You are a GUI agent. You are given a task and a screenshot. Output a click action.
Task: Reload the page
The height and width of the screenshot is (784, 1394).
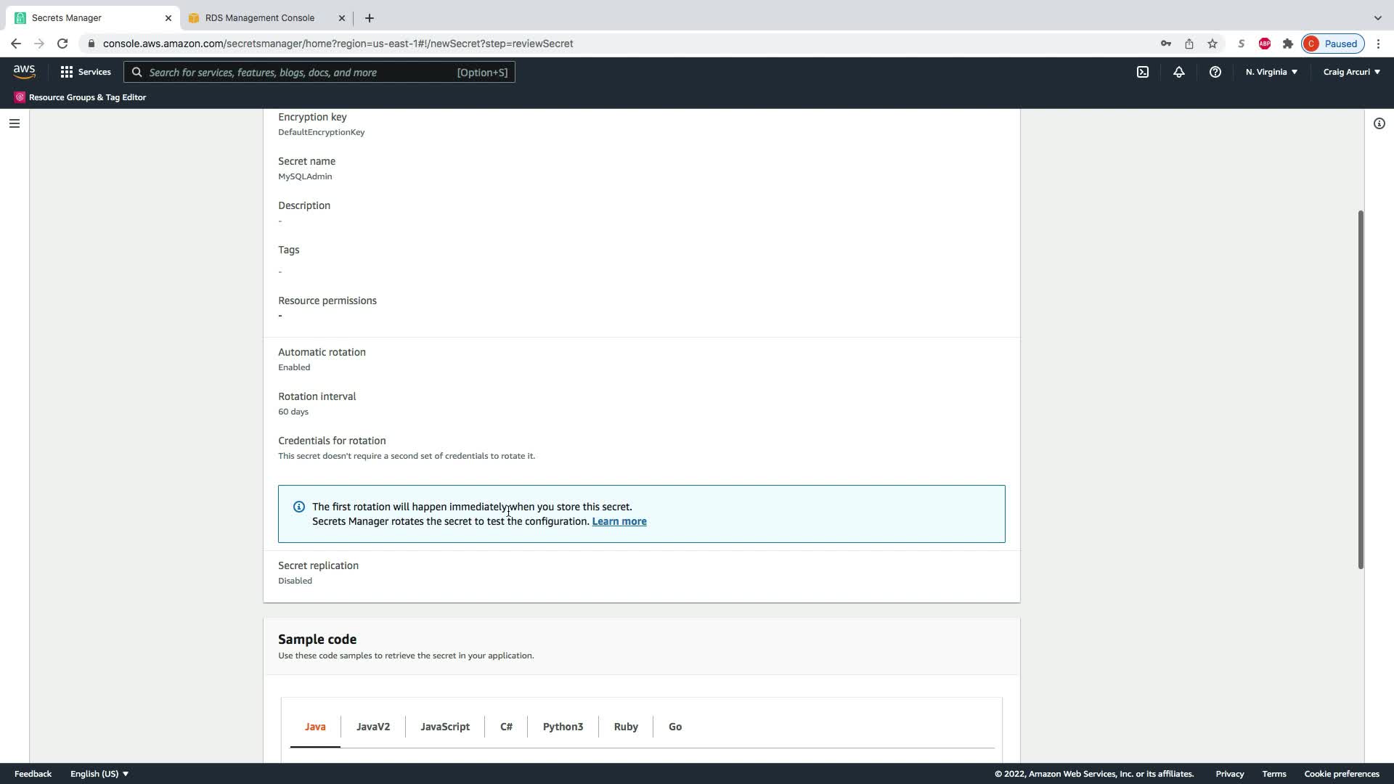[x=62, y=44]
